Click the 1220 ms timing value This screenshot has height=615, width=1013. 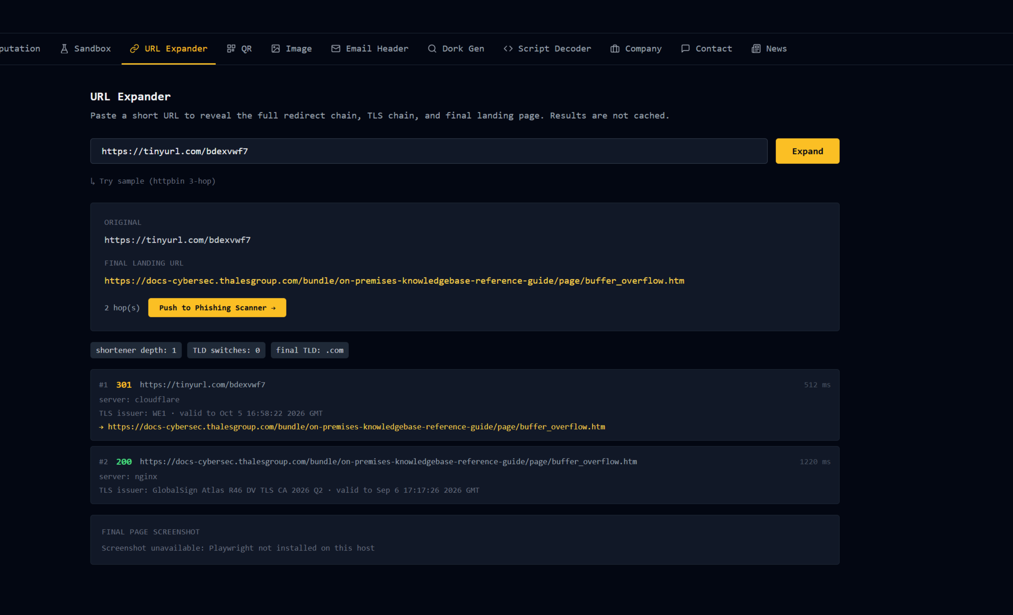click(x=815, y=462)
